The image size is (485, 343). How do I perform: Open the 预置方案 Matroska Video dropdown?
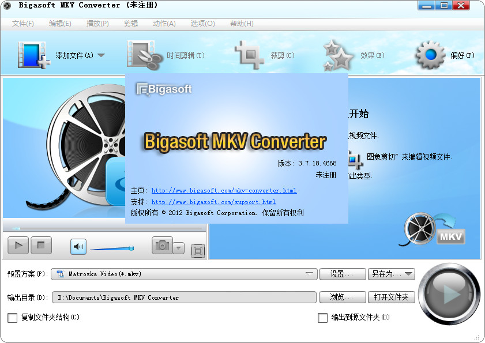tap(184, 274)
